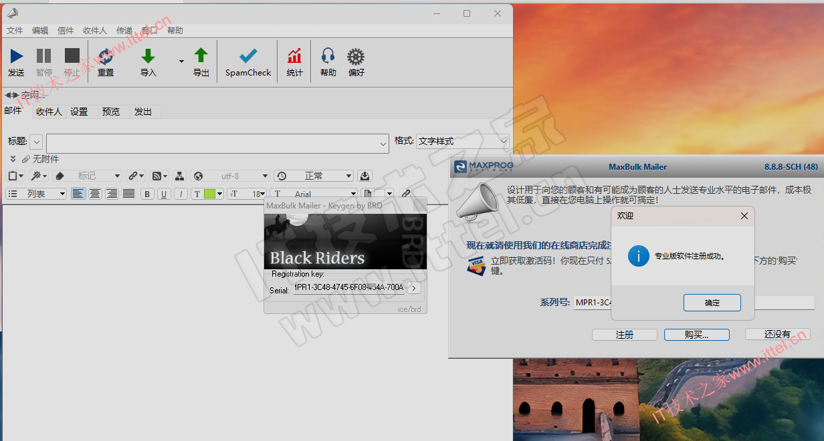824x441 pixels.
Task: Click the 停止 (Stop) toolbar icon
Action: point(72,56)
